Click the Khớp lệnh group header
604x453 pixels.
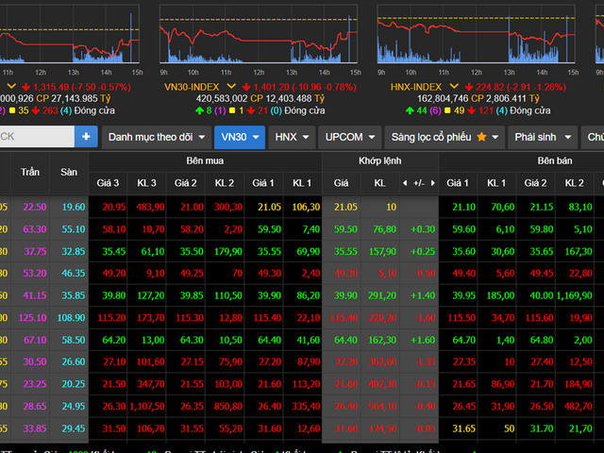coord(379,161)
